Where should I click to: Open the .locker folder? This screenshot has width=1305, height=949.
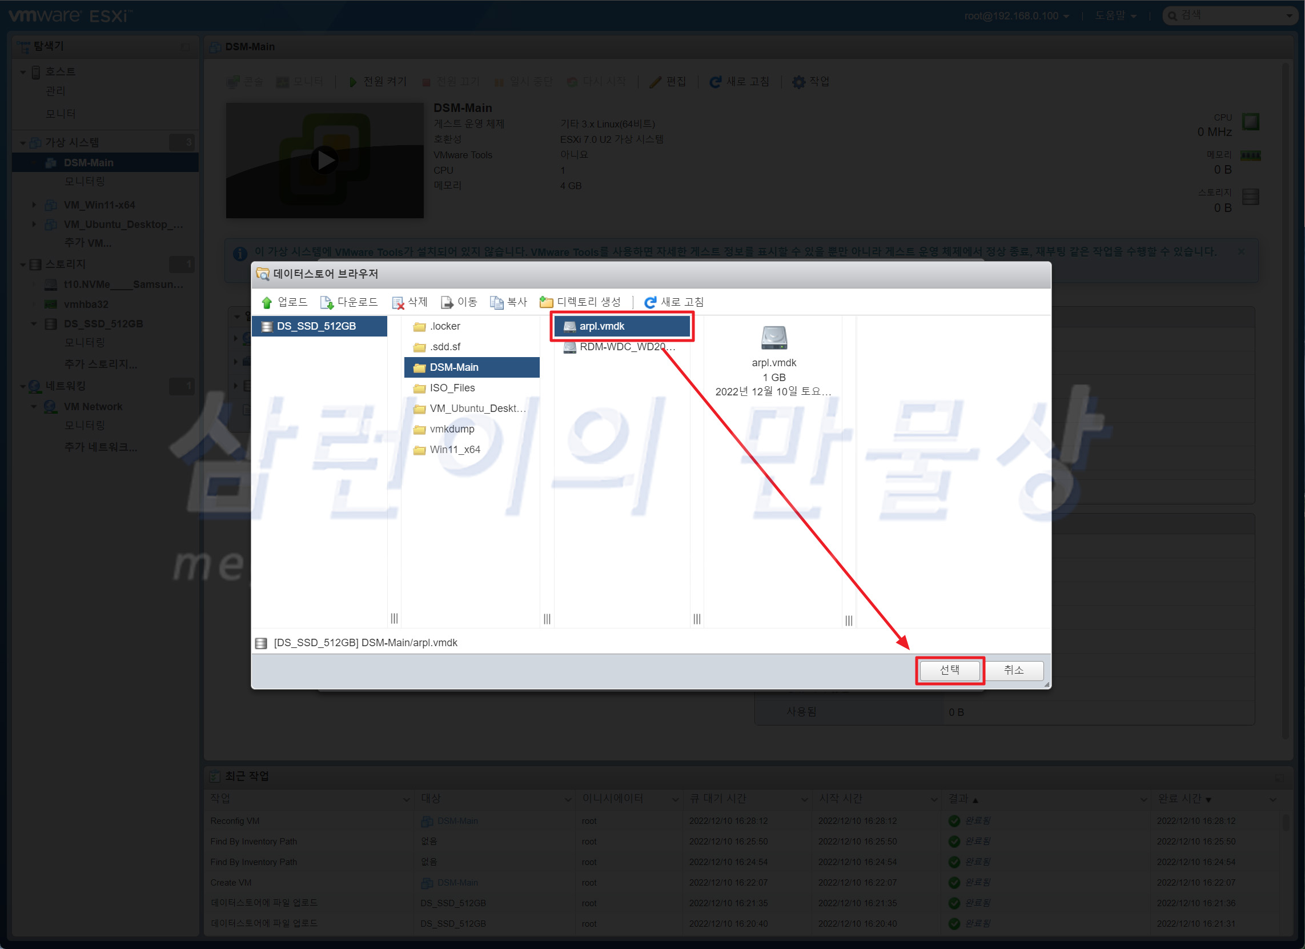tap(445, 326)
